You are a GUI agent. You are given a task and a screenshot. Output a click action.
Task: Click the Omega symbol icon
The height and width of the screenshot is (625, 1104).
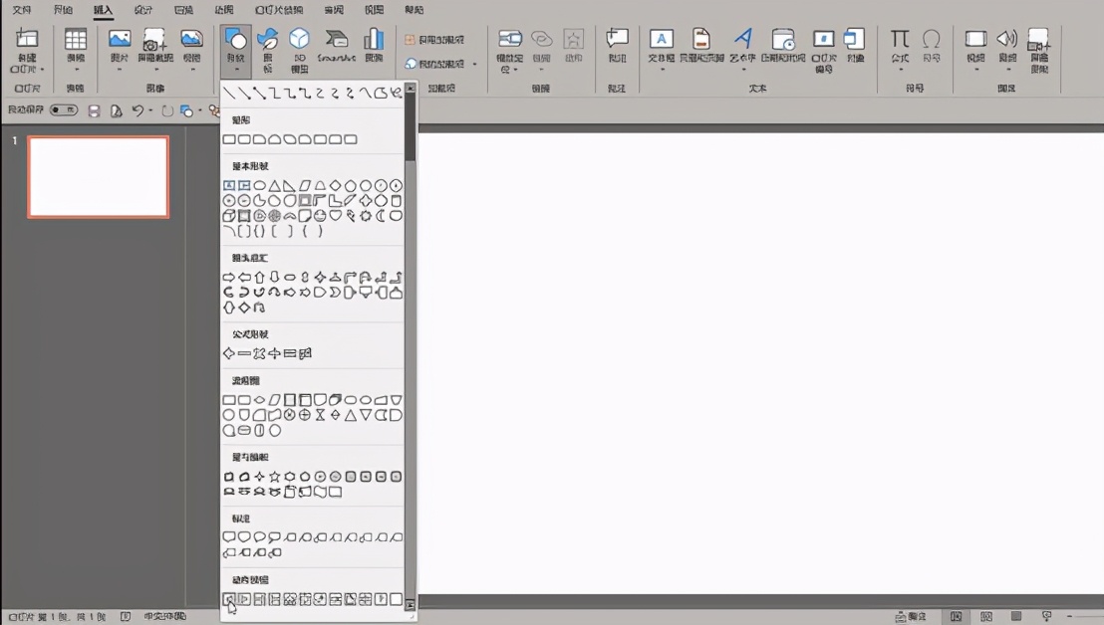(932, 39)
